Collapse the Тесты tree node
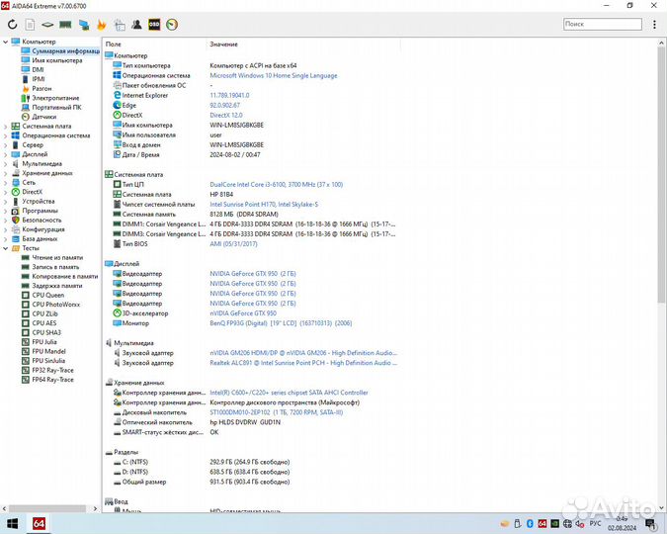This screenshot has width=667, height=534. tap(5, 248)
